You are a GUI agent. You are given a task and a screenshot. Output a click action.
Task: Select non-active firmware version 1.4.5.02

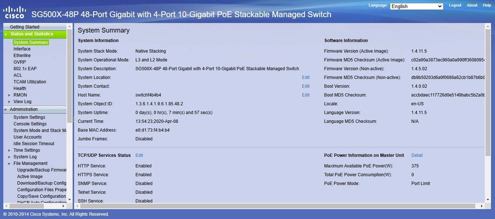click(x=419, y=69)
